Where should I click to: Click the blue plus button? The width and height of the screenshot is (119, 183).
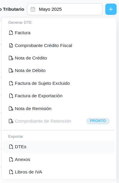tap(111, 9)
